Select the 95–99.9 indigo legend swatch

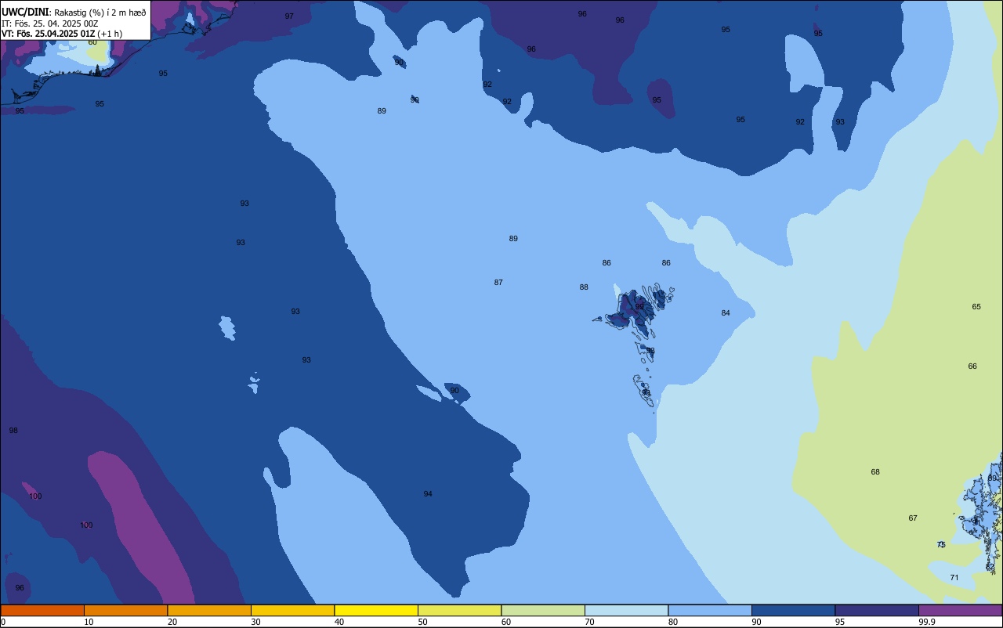click(877, 610)
